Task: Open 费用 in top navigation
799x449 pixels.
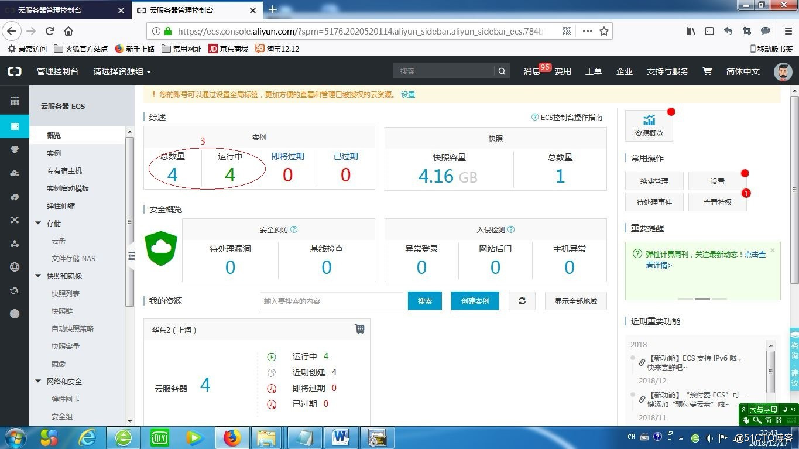Action: (x=563, y=71)
